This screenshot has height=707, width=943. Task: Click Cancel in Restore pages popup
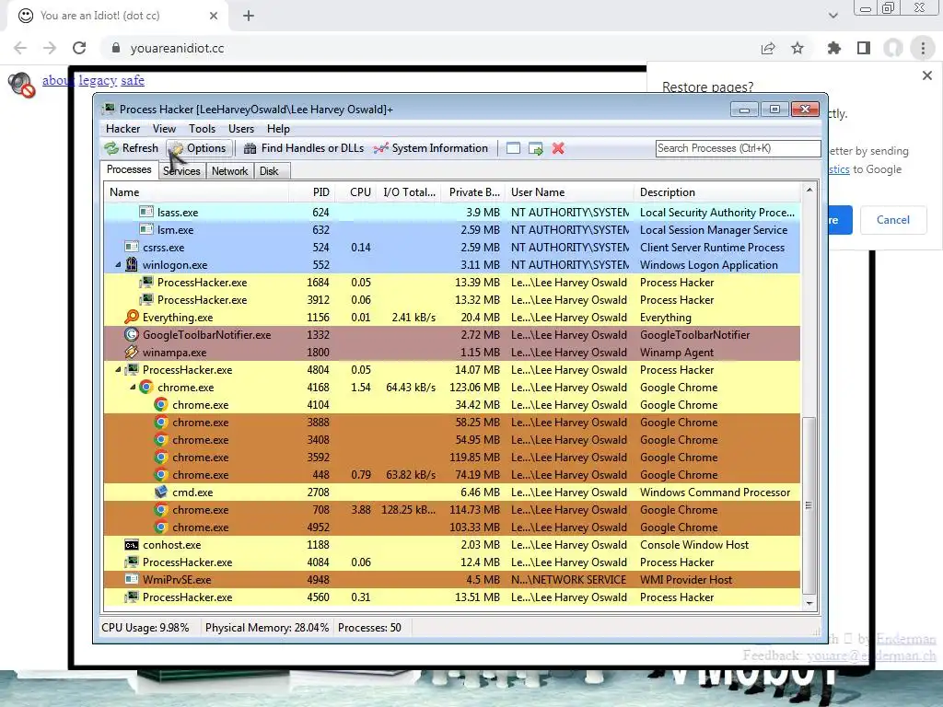coord(893,220)
